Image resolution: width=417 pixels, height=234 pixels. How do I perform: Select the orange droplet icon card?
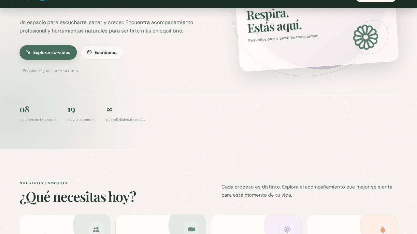coord(352,224)
